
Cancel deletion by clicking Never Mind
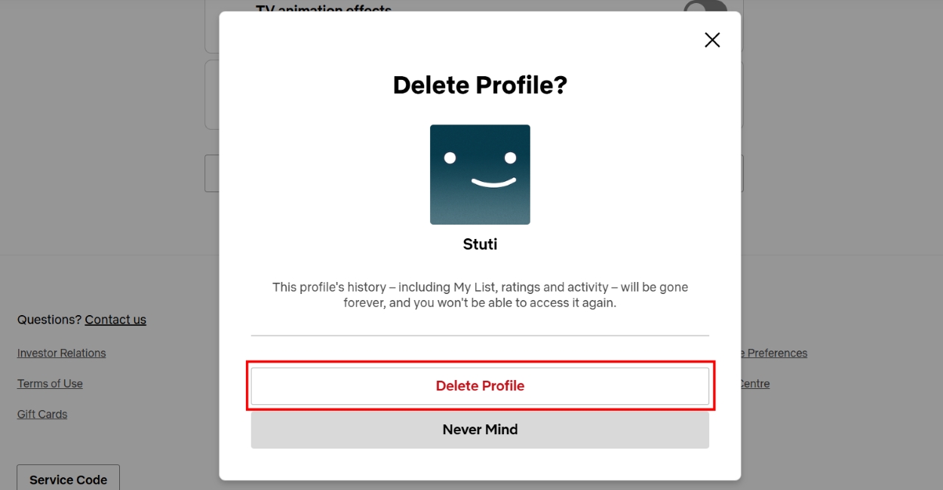(480, 429)
